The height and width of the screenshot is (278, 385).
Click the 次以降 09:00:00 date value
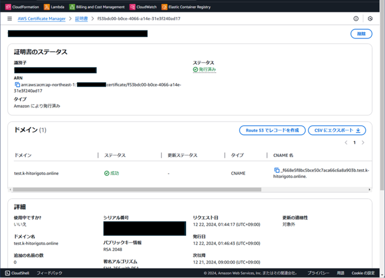[226, 262]
